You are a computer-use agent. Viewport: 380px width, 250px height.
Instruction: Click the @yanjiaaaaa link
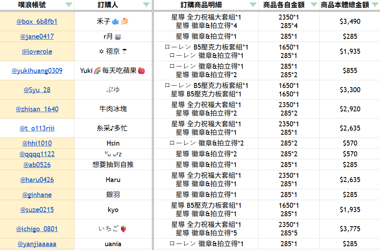37,244
